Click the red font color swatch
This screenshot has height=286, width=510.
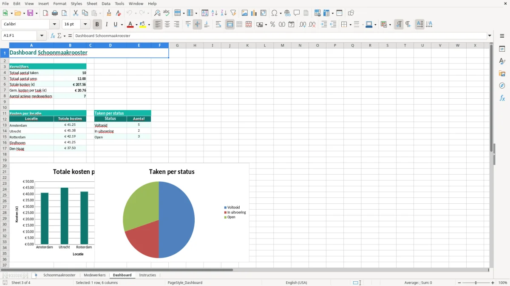coord(130,25)
